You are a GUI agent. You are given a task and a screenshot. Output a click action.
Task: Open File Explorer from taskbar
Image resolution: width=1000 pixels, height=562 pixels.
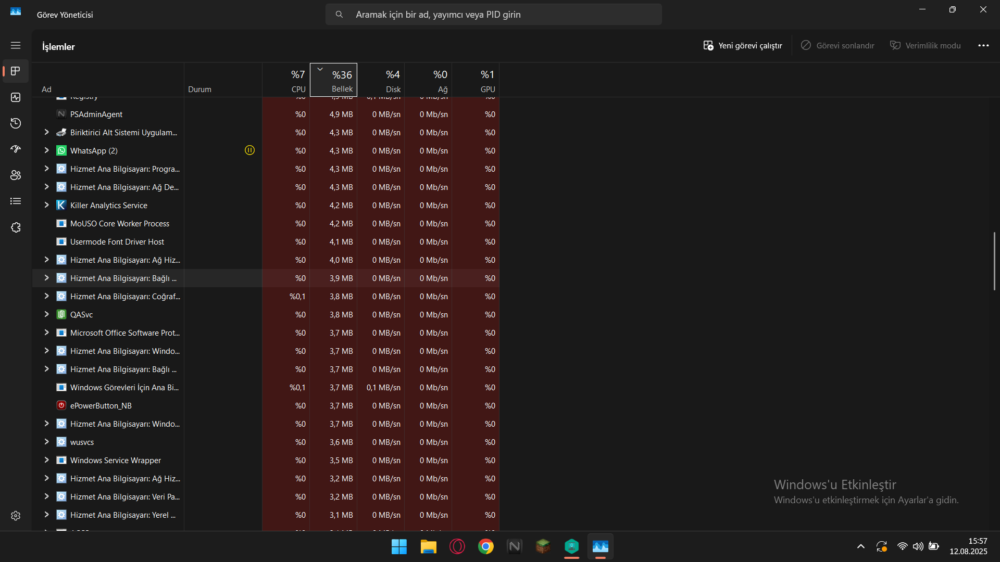[428, 547]
